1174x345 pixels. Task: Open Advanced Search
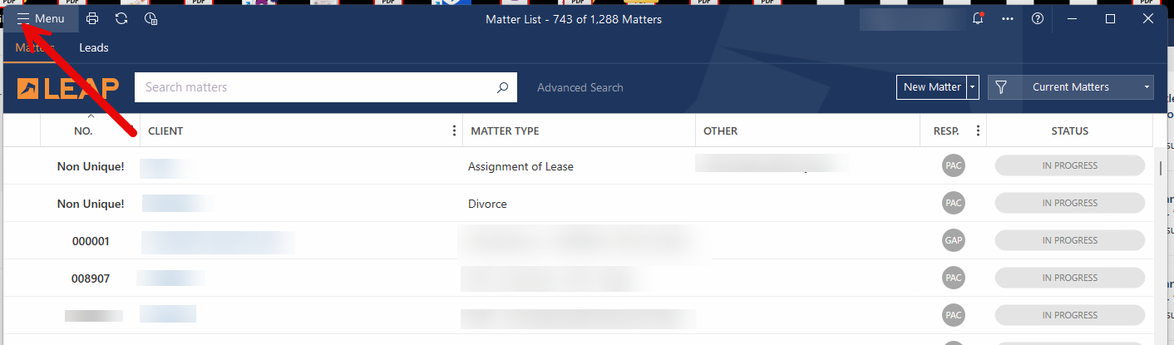pyautogui.click(x=580, y=87)
